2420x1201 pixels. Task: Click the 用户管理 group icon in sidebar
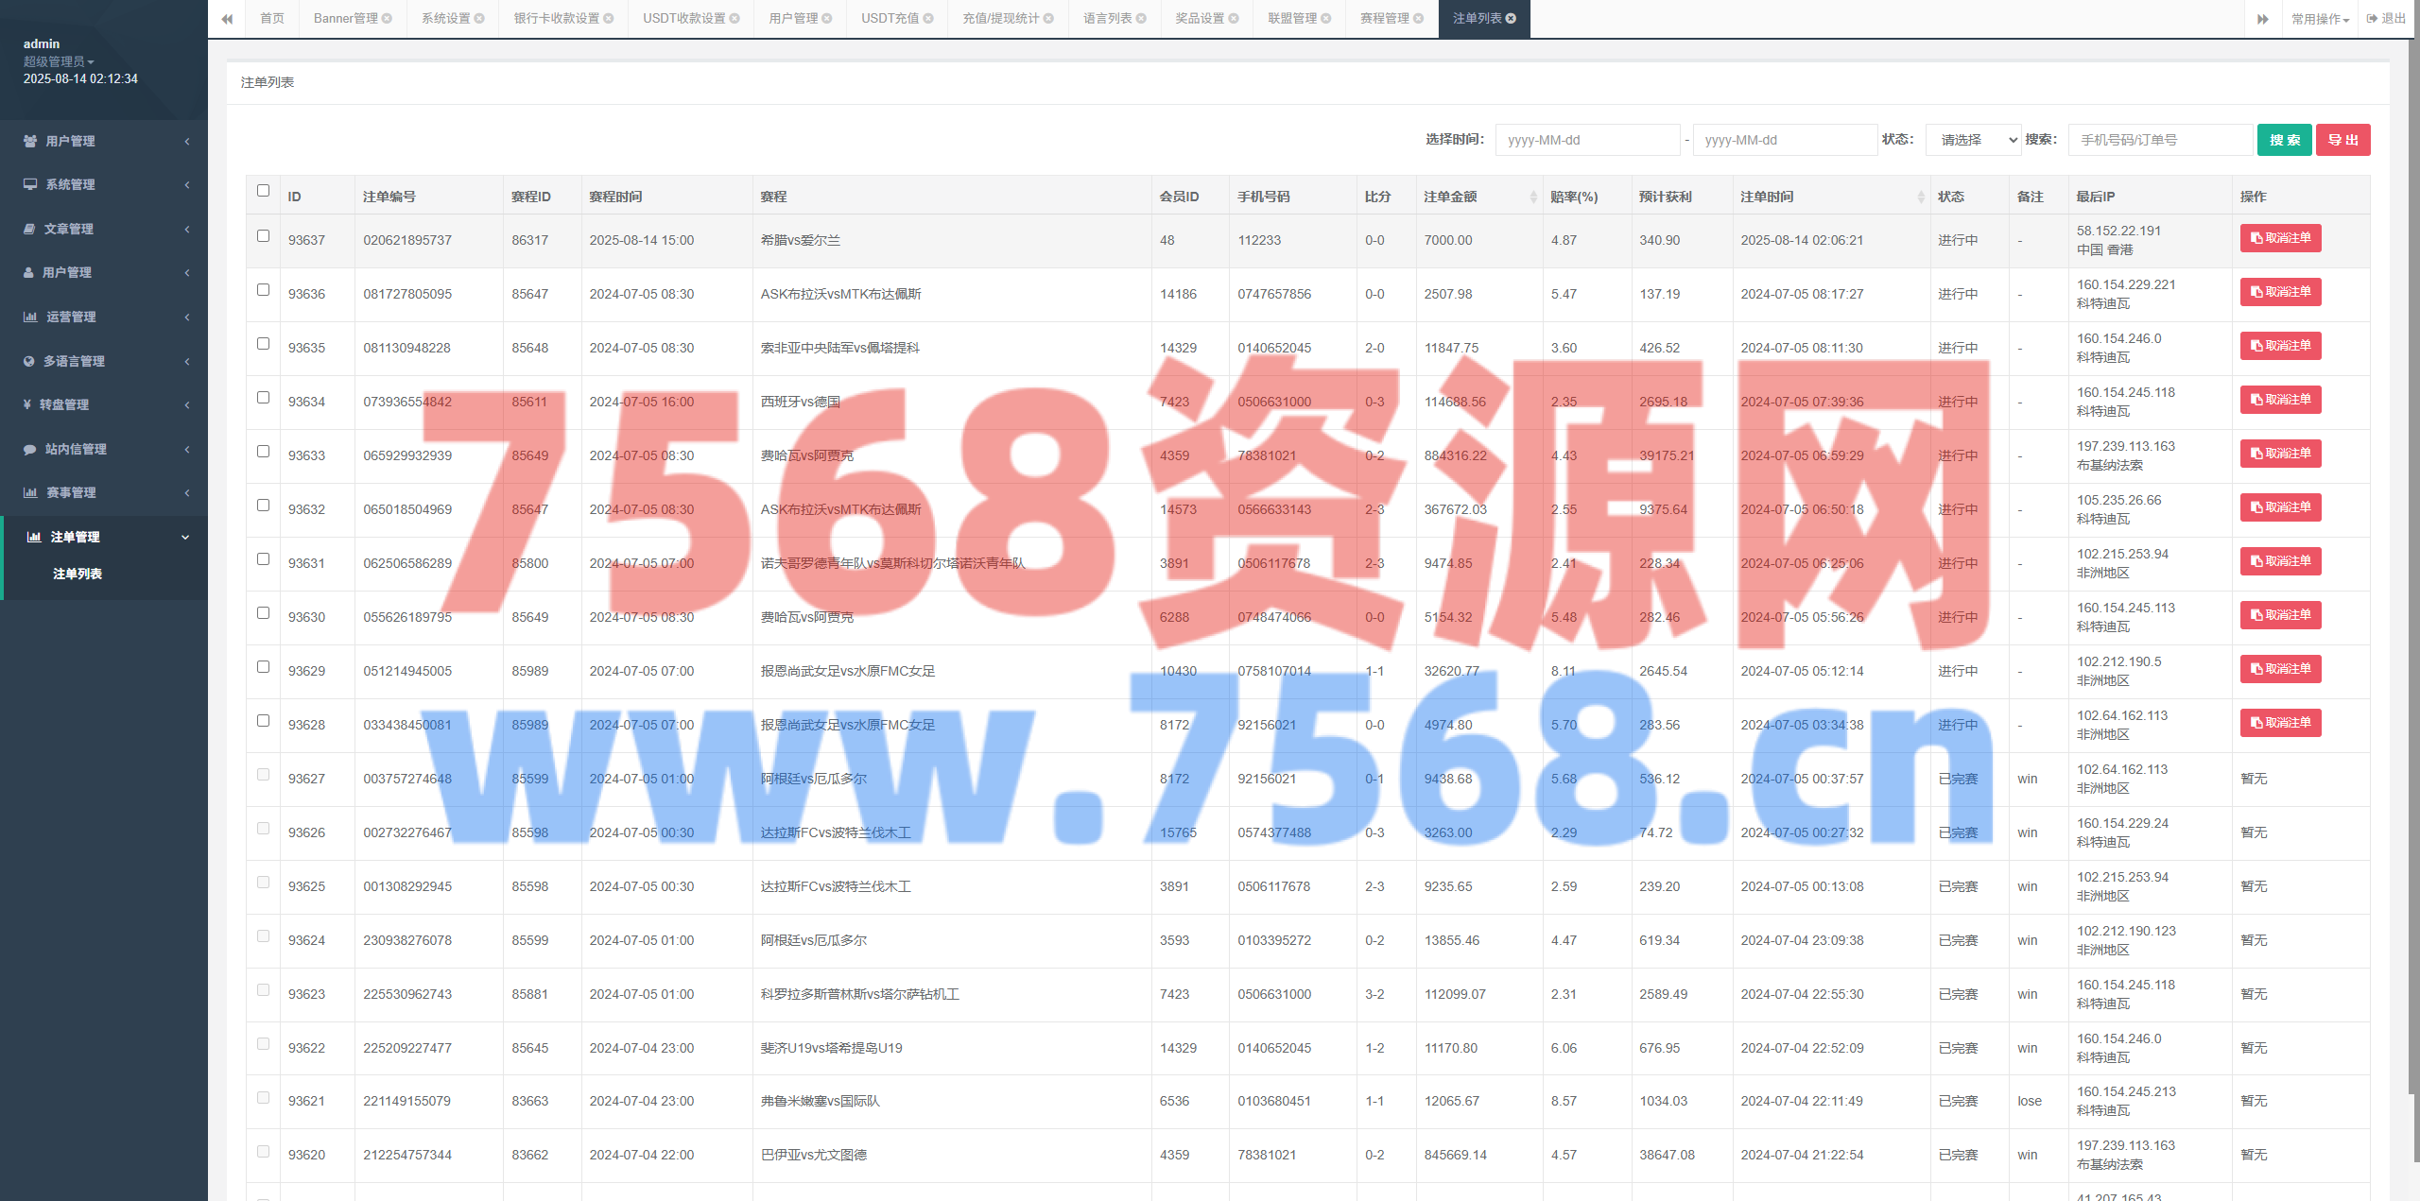tap(30, 141)
